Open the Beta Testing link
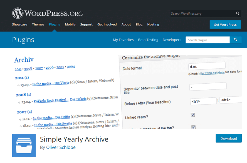This screenshot has width=247, height=163. [148, 40]
